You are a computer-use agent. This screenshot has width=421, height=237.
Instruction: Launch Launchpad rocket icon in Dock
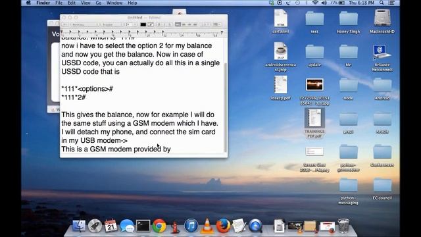pyautogui.click(x=95, y=226)
